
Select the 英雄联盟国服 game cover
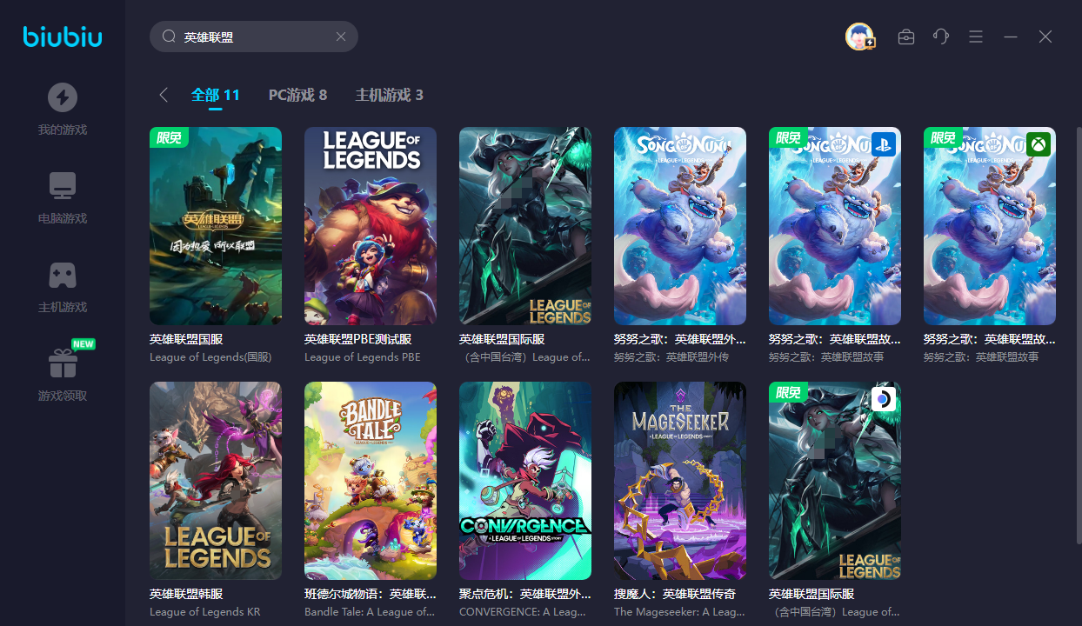tap(216, 226)
